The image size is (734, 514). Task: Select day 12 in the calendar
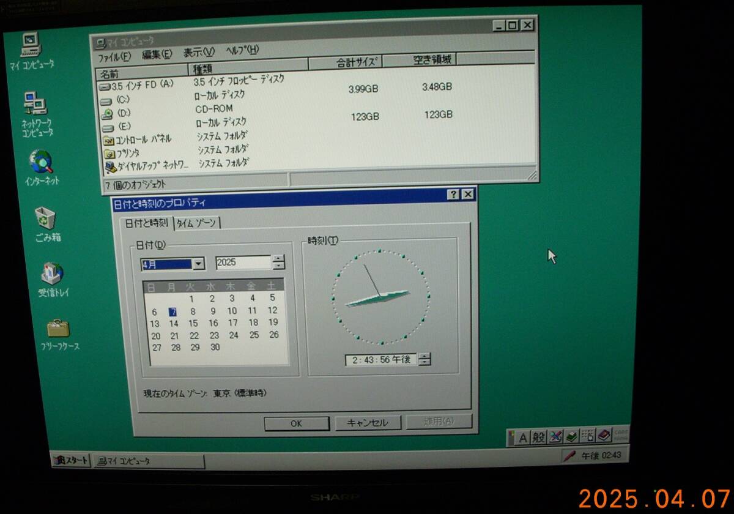[x=272, y=310]
